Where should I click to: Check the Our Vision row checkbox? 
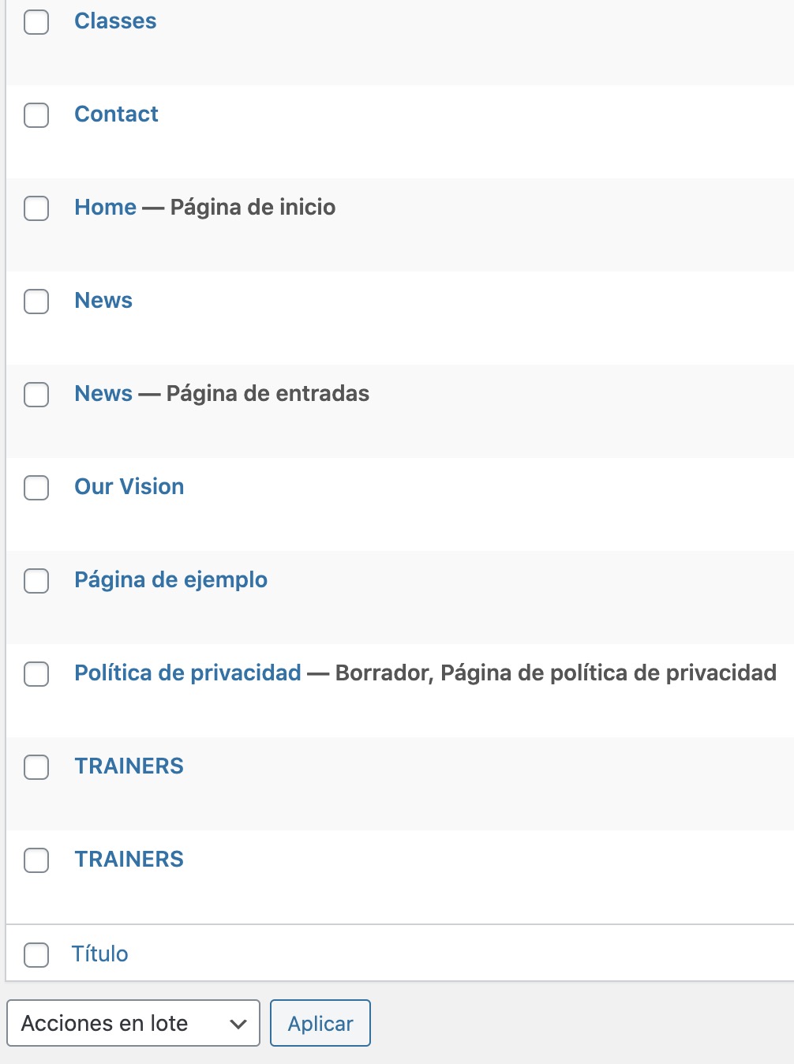click(x=36, y=488)
